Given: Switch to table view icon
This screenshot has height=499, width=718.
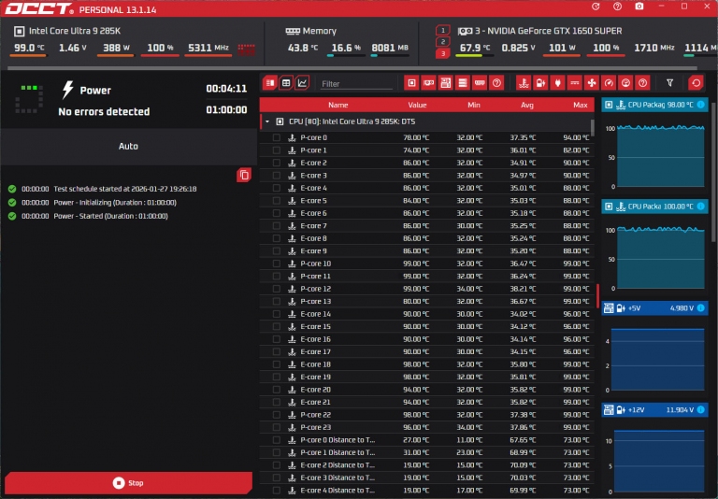Looking at the screenshot, I should (x=286, y=83).
